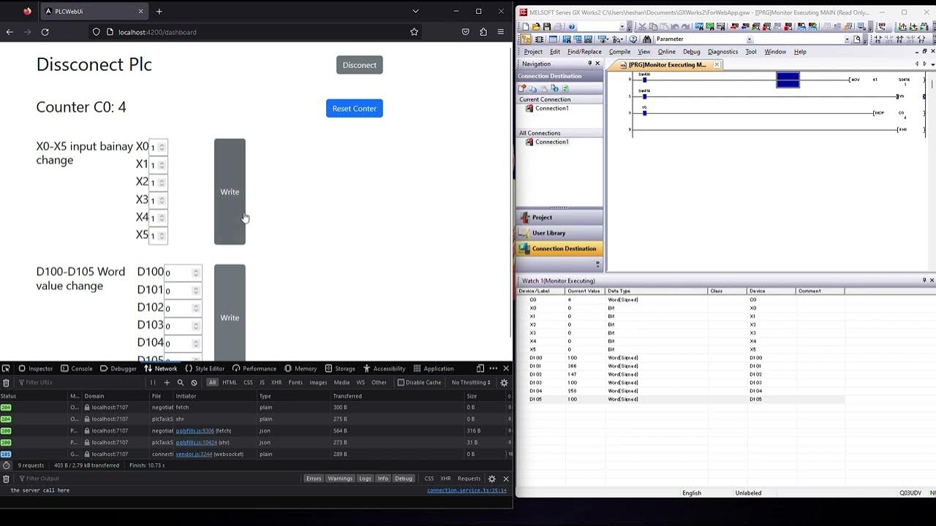The width and height of the screenshot is (936, 526).
Task: Switch to Style Editor devtools tab
Action: point(205,368)
